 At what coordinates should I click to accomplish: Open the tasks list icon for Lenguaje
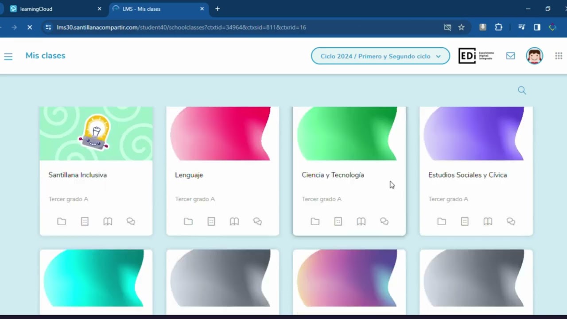tap(211, 221)
